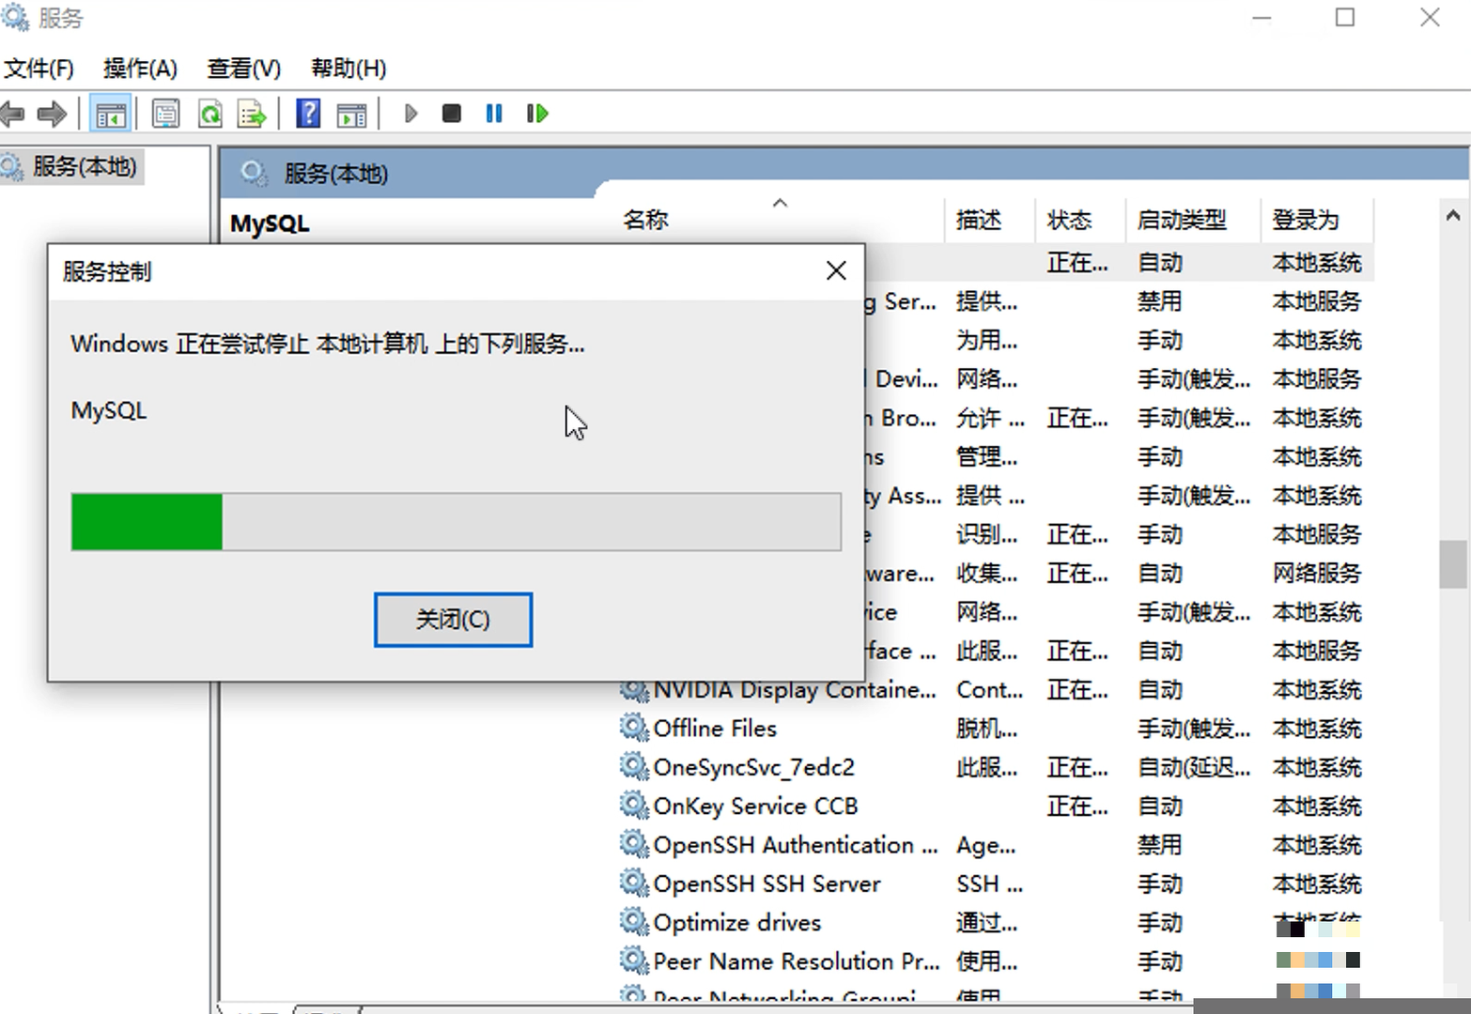Sort by the 登录为 column header
The image size is (1471, 1014).
pyautogui.click(x=1306, y=220)
